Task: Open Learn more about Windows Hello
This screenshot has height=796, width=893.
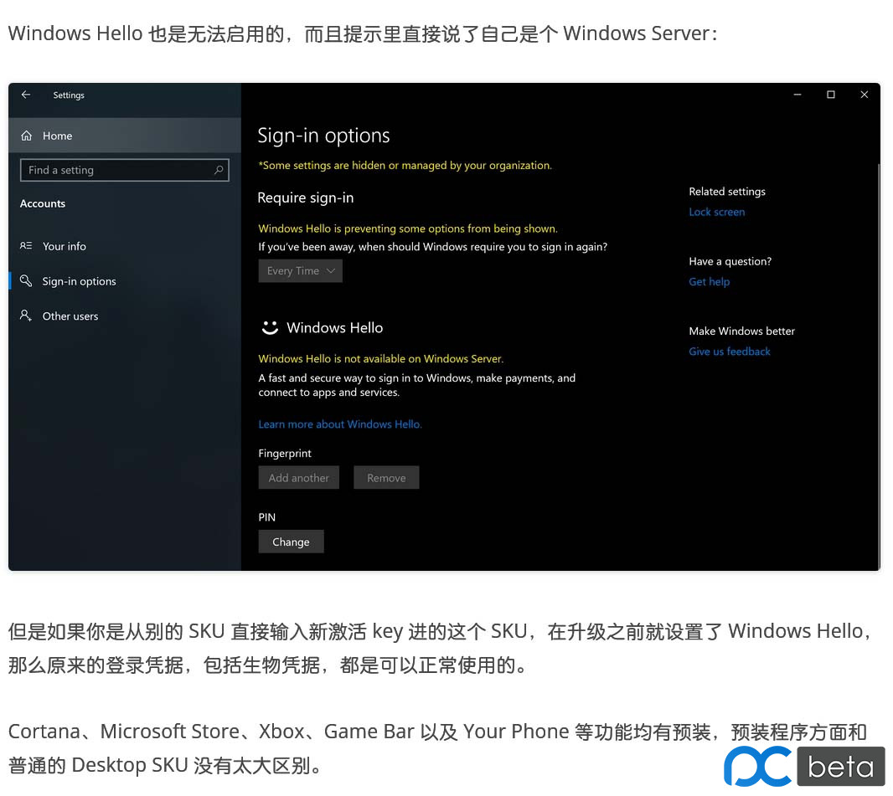Action: 340,424
